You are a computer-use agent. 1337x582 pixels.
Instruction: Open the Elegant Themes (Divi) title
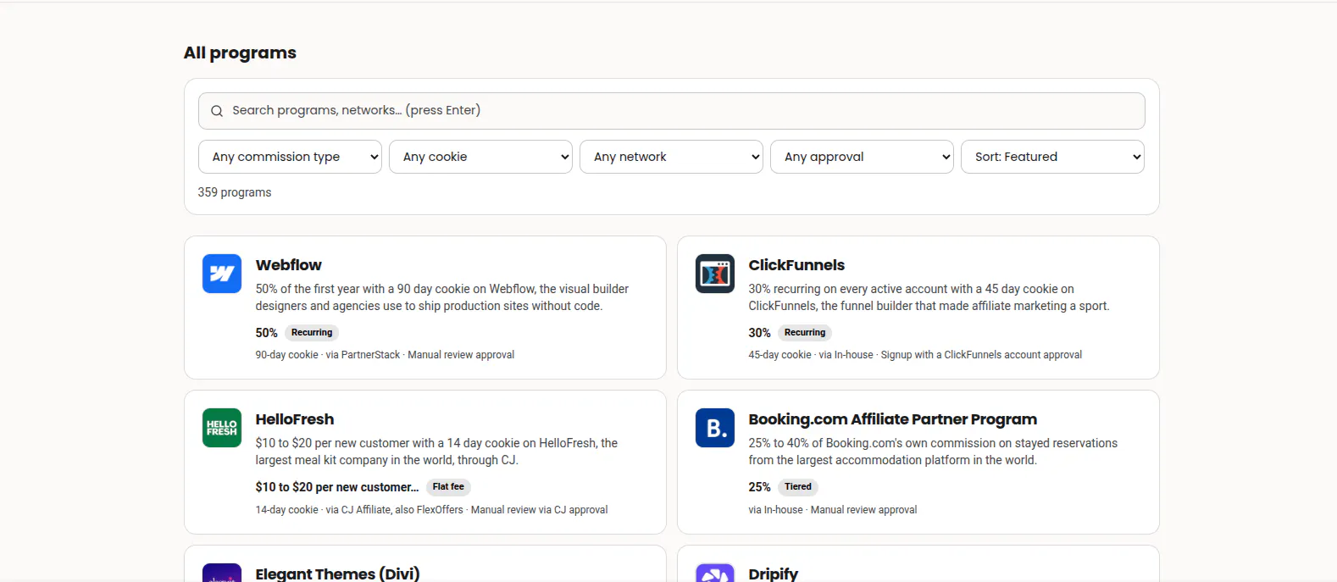[338, 574]
